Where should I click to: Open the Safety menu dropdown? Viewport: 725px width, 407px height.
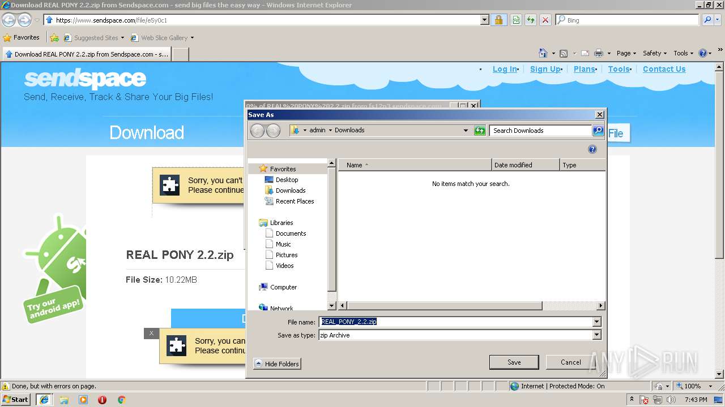coord(654,53)
